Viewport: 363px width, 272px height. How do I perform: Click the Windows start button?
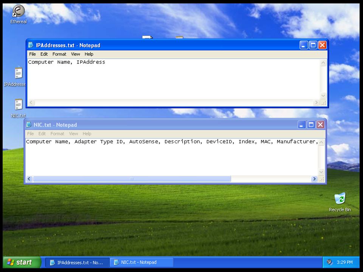tap(22, 262)
